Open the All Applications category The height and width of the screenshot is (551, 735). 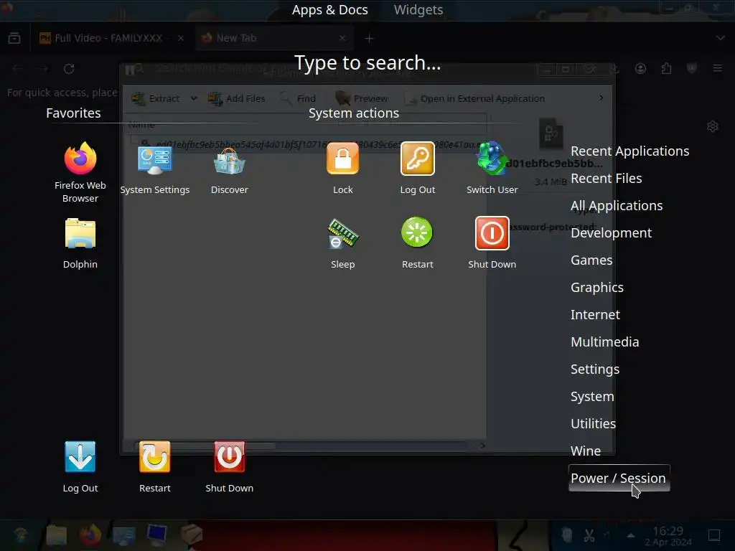[617, 205]
